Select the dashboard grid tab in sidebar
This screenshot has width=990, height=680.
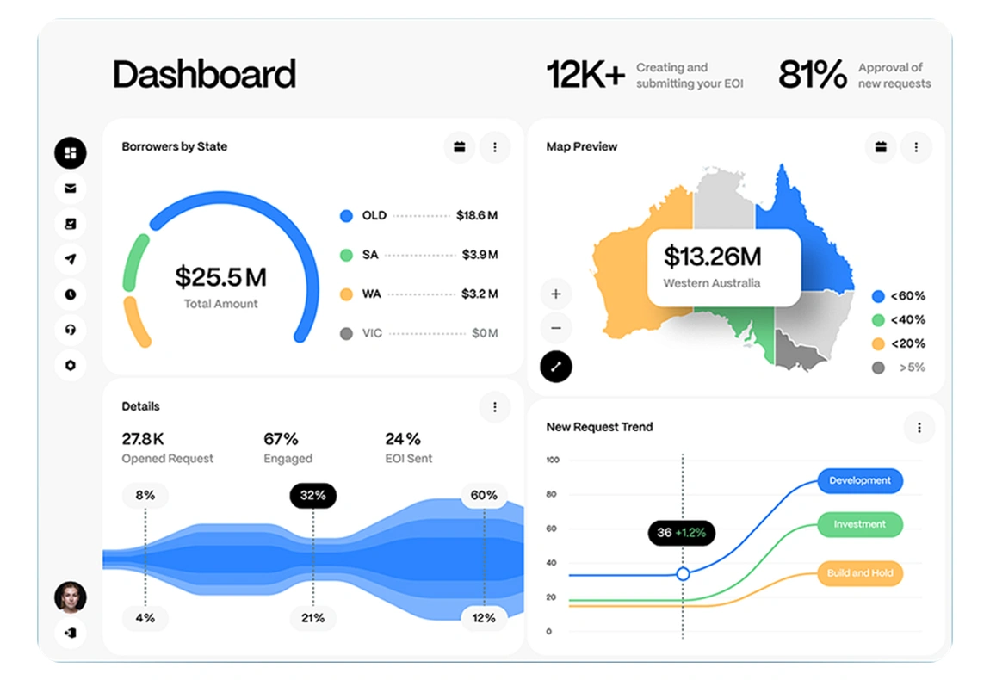[x=71, y=153]
